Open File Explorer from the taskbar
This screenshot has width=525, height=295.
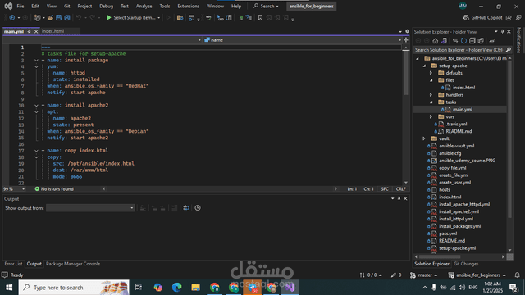(x=195, y=288)
